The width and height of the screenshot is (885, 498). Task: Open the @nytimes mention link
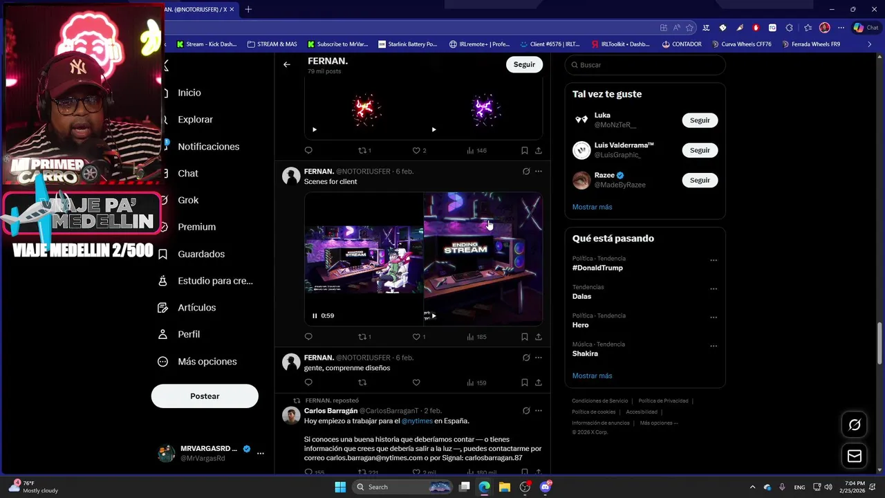(x=417, y=421)
